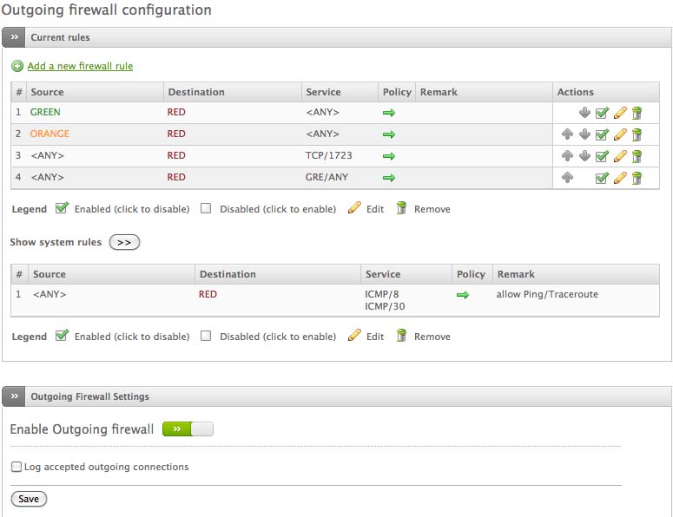Open Add a new firewall rule link
673x517 pixels.
pyautogui.click(x=80, y=66)
